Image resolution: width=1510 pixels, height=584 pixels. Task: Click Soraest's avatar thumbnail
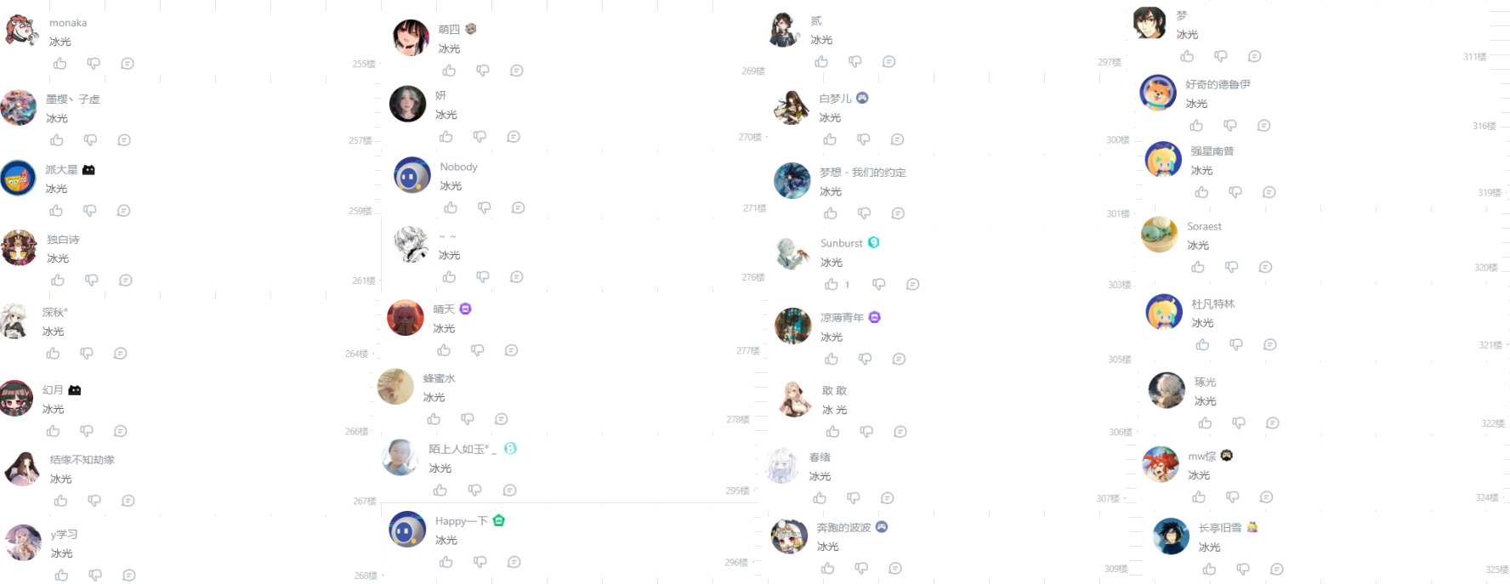pos(1159,234)
